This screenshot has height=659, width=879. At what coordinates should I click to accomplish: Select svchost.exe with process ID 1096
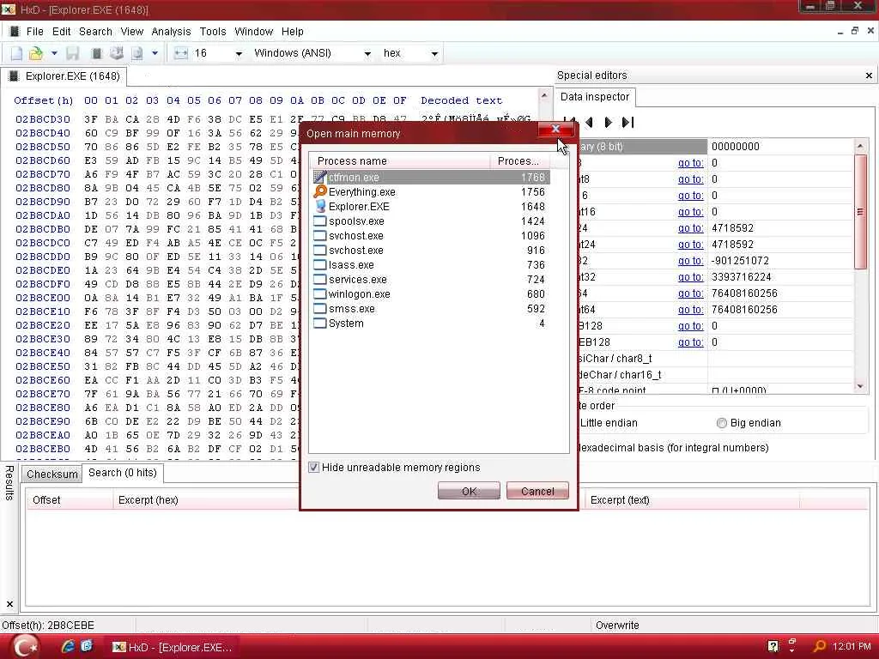point(430,235)
